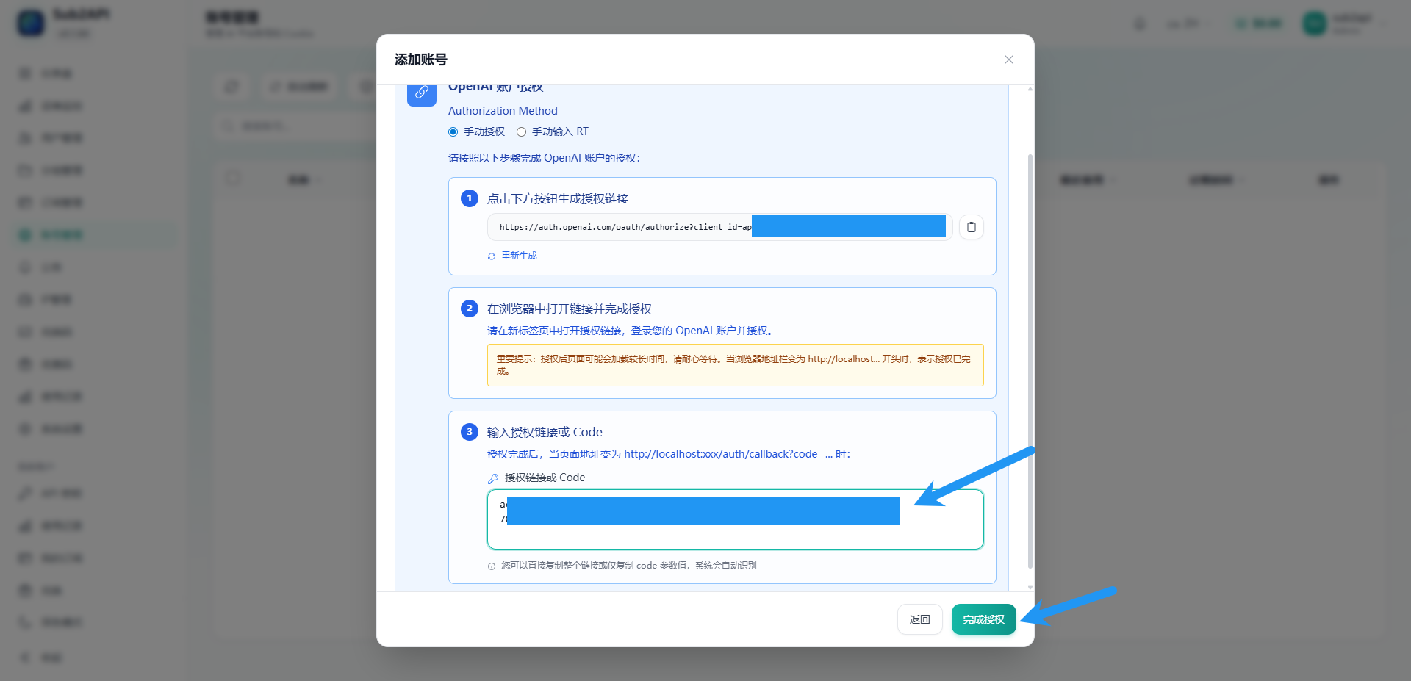The image size is (1411, 681).
Task: Click the refresh icon next to 重新生成
Action: tap(492, 256)
